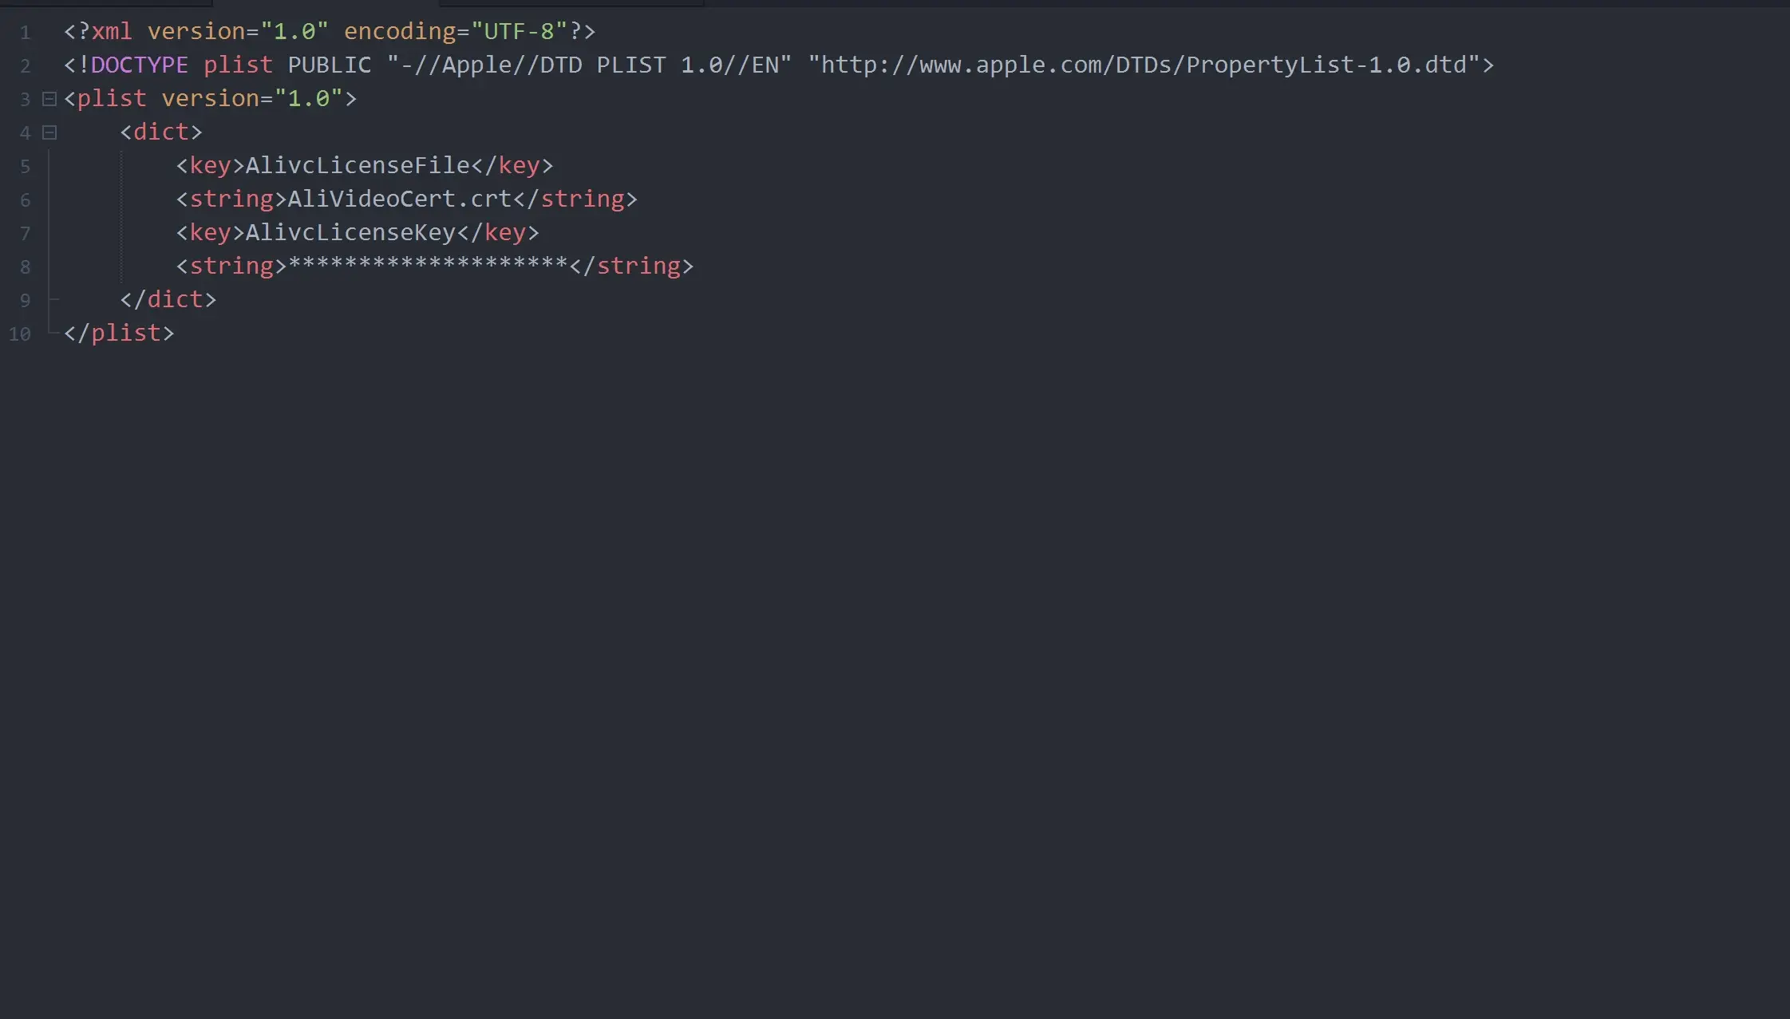
Task: Click line number 10 in gutter
Action: coord(20,334)
